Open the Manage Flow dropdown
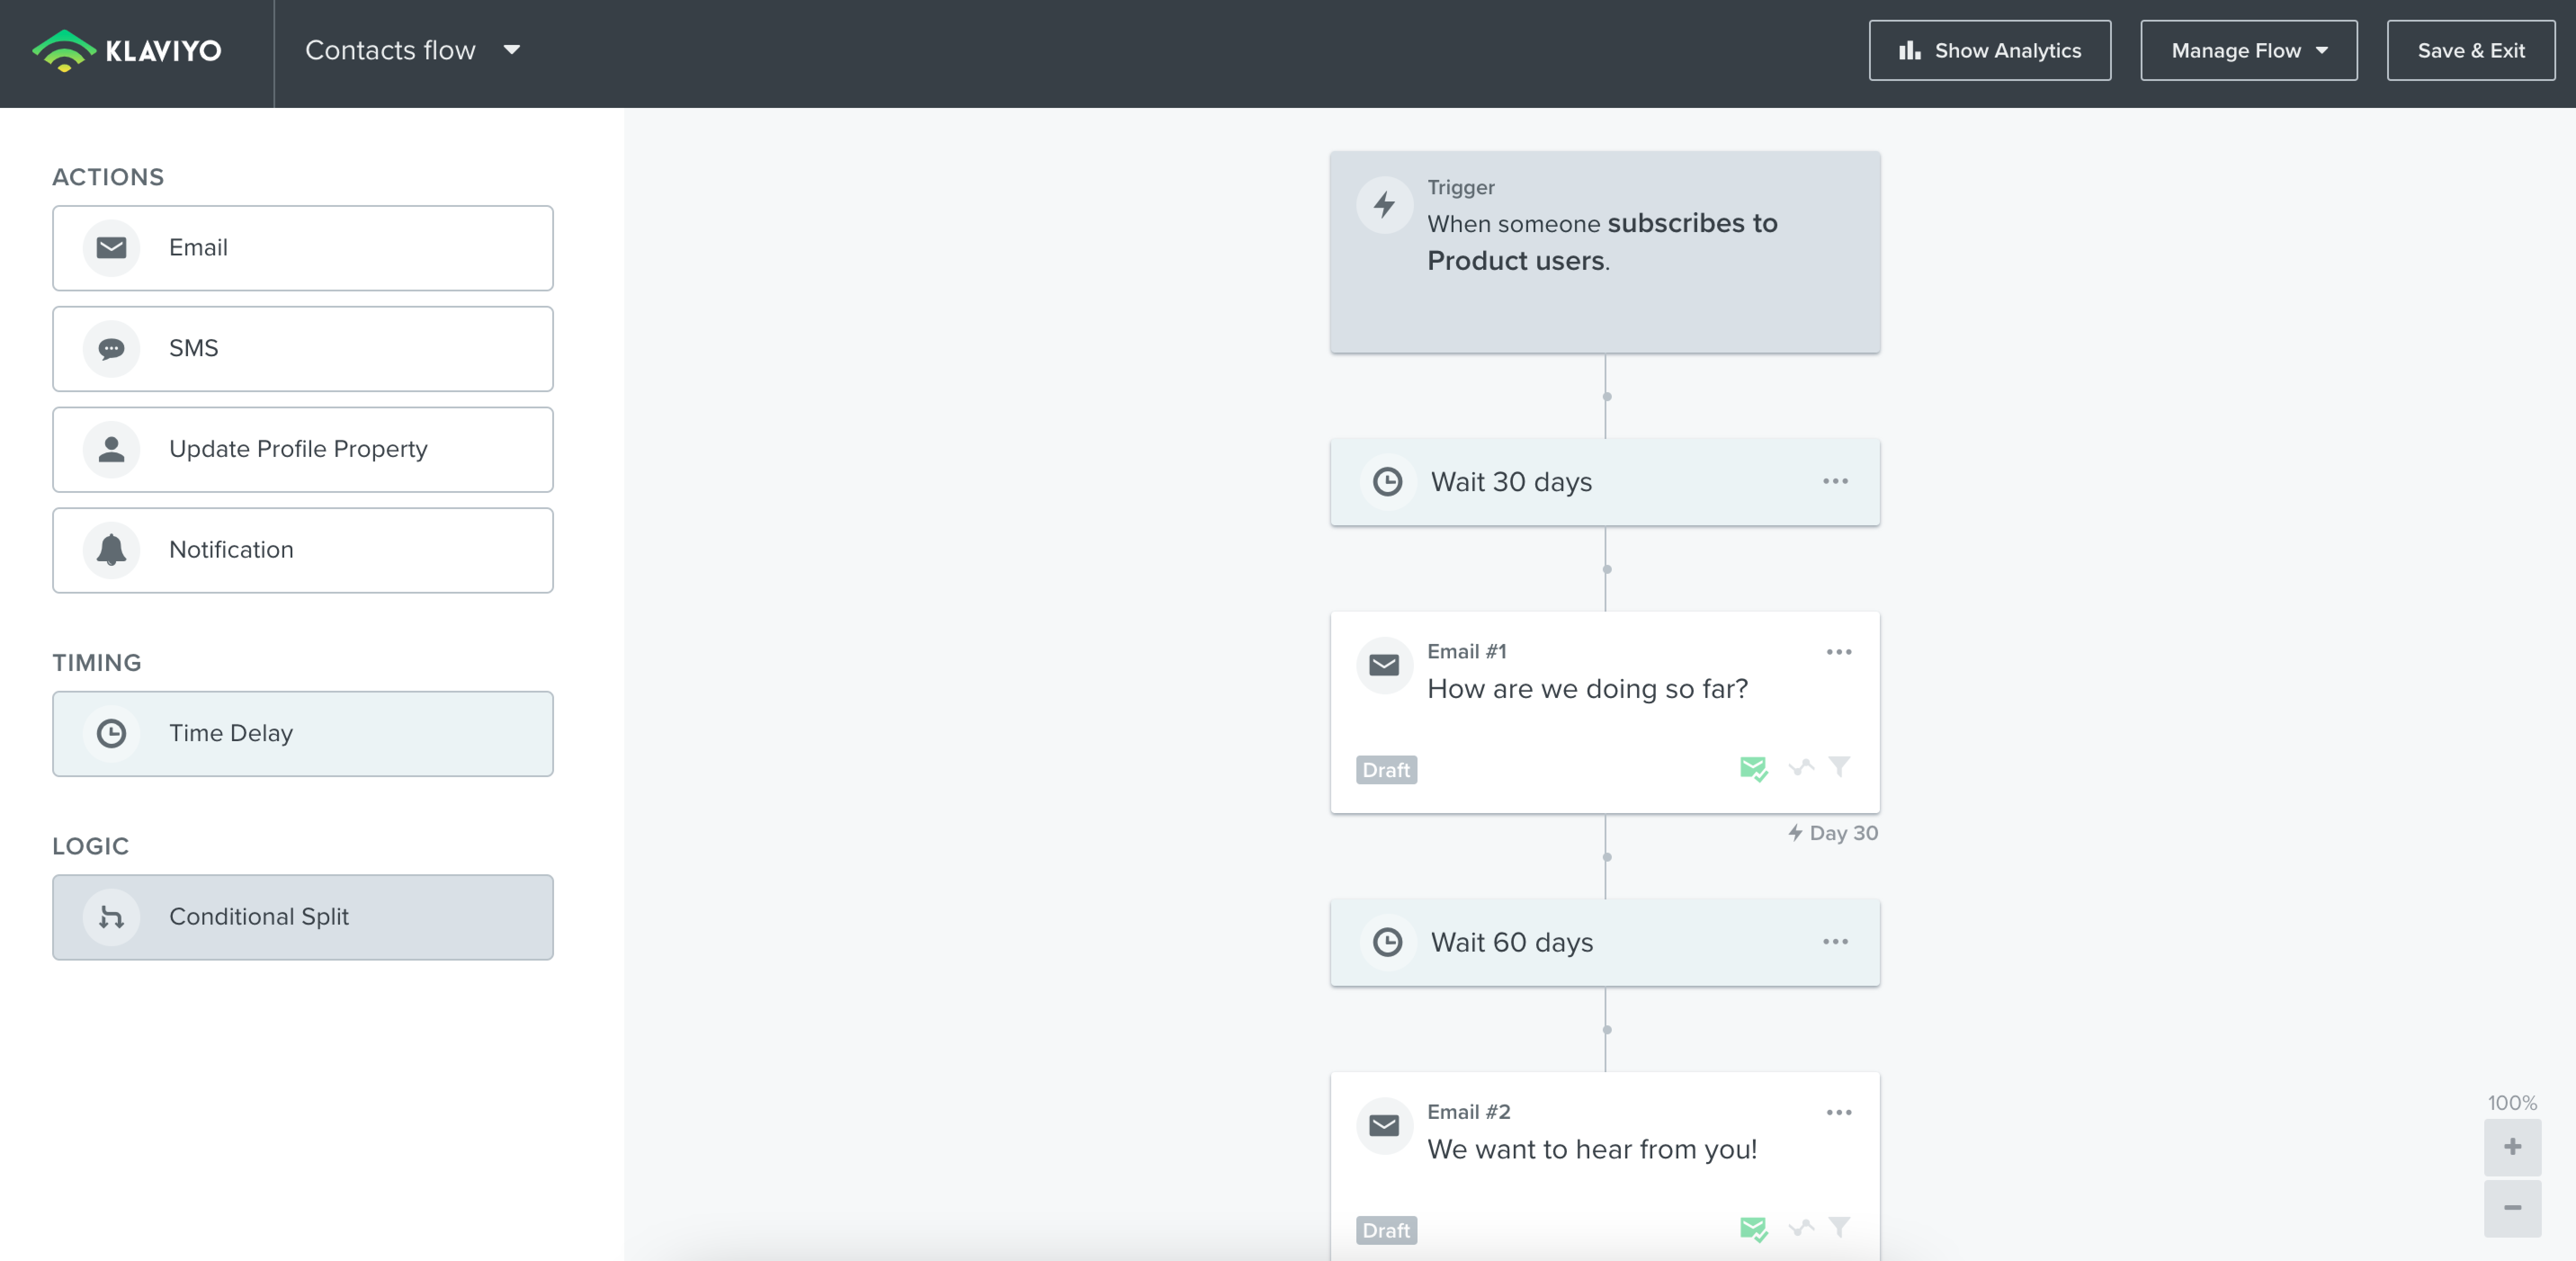 [x=2248, y=50]
